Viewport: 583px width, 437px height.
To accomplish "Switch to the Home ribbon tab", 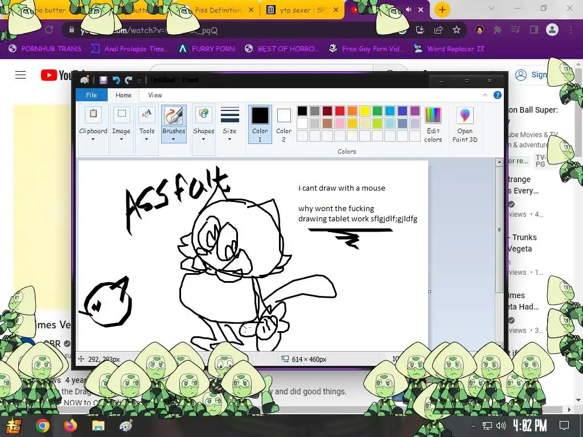I will tap(124, 95).
